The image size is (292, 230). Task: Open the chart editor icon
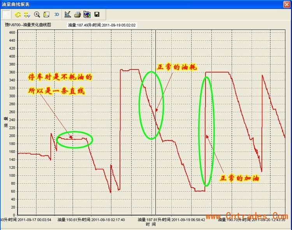[68, 15]
